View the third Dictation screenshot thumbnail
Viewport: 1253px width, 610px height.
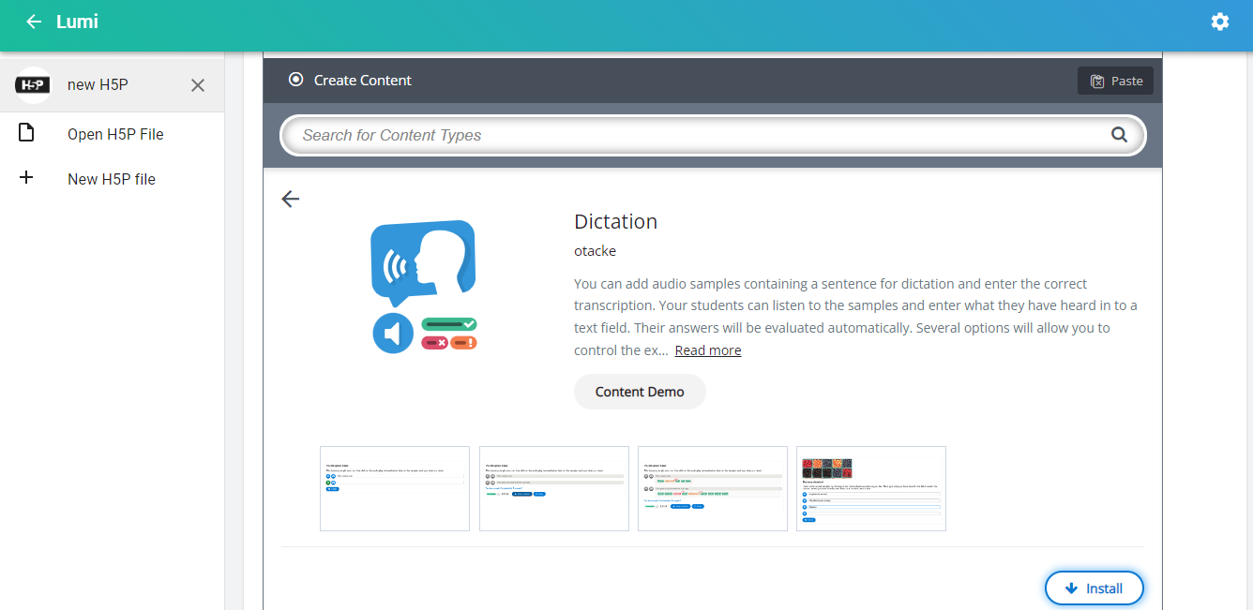pyautogui.click(x=712, y=488)
